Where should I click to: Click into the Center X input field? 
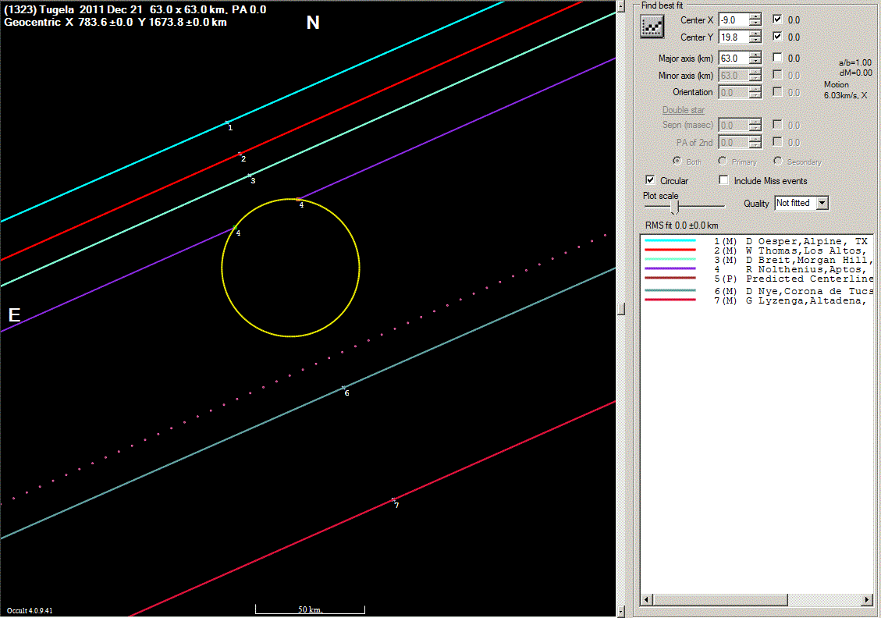[735, 20]
